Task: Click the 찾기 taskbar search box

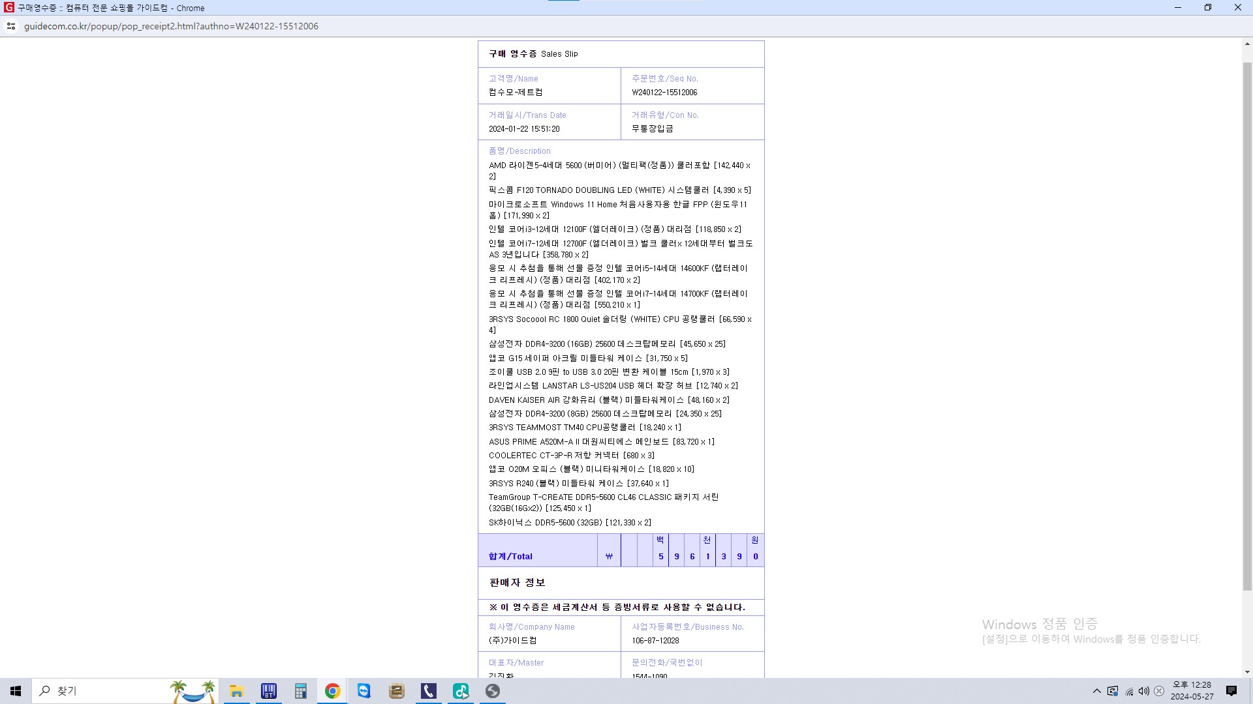Action: [x=124, y=691]
